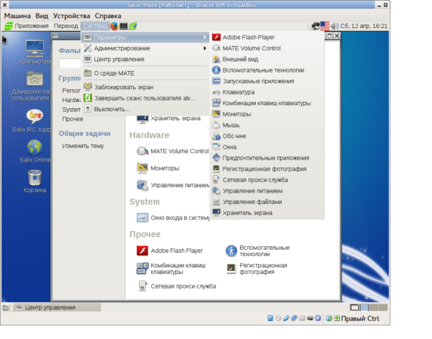
Task: Open Сетевая прокси-служба in Прочее section
Action: [177, 286]
